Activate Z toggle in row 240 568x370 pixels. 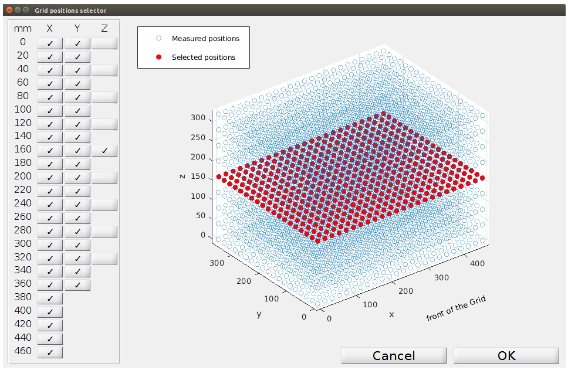click(x=104, y=205)
